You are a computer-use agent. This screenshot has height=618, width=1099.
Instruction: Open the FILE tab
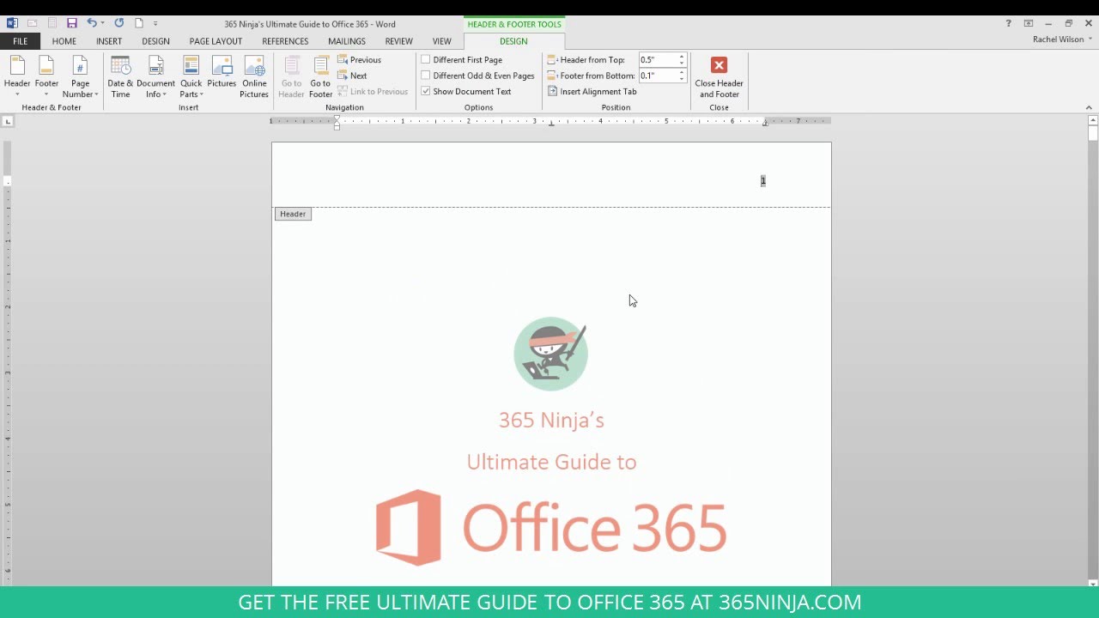20,41
